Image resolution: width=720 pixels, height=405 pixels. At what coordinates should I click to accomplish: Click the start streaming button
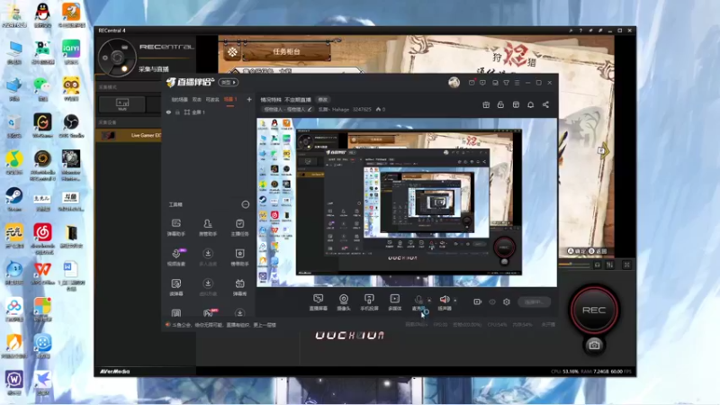[534, 301]
